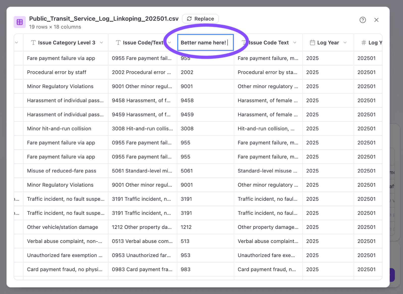This screenshot has height=294, width=403.
Task: Select cell '0513 Verbal abuse com...'
Action: tap(142, 241)
